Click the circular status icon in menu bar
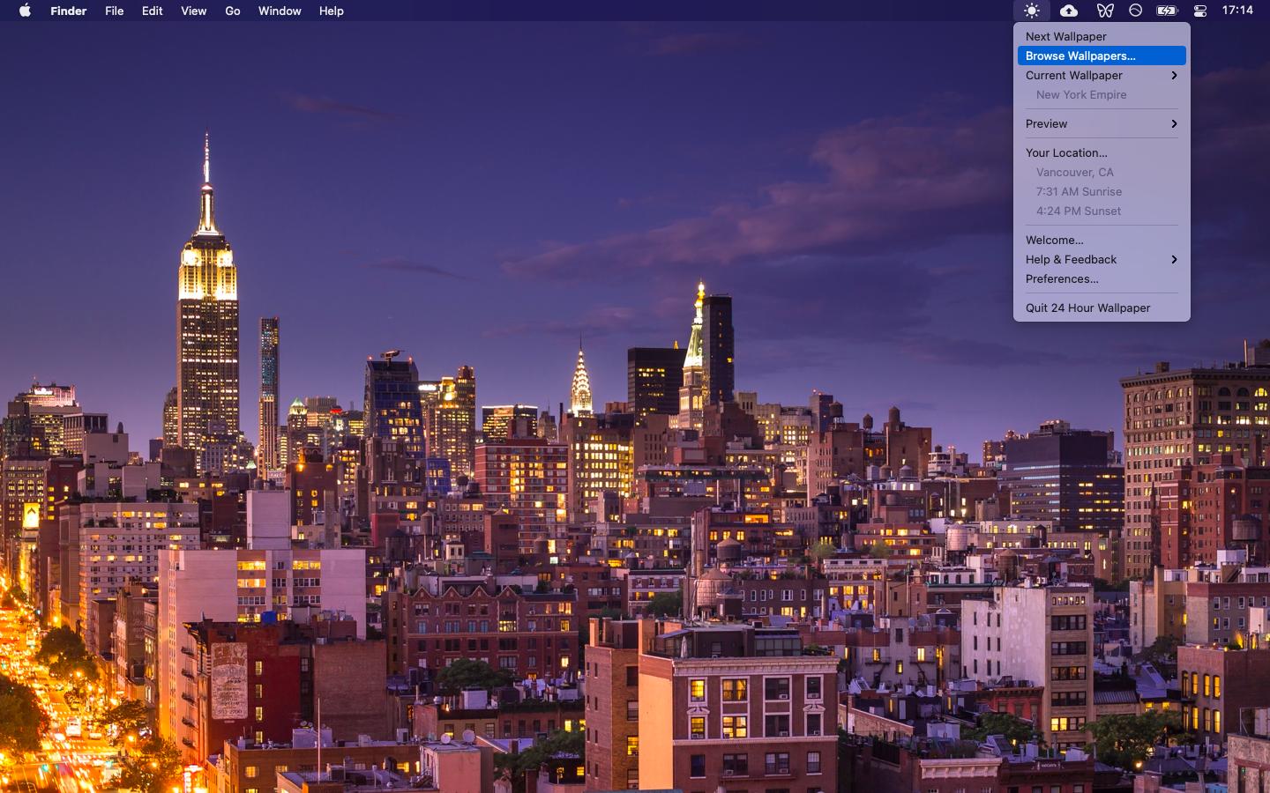Image resolution: width=1270 pixels, height=793 pixels. pyautogui.click(x=1136, y=11)
